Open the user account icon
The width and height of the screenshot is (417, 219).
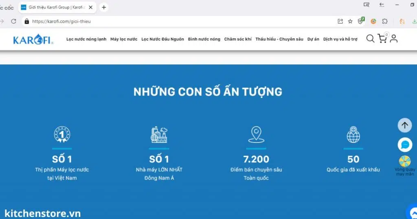[x=394, y=39]
